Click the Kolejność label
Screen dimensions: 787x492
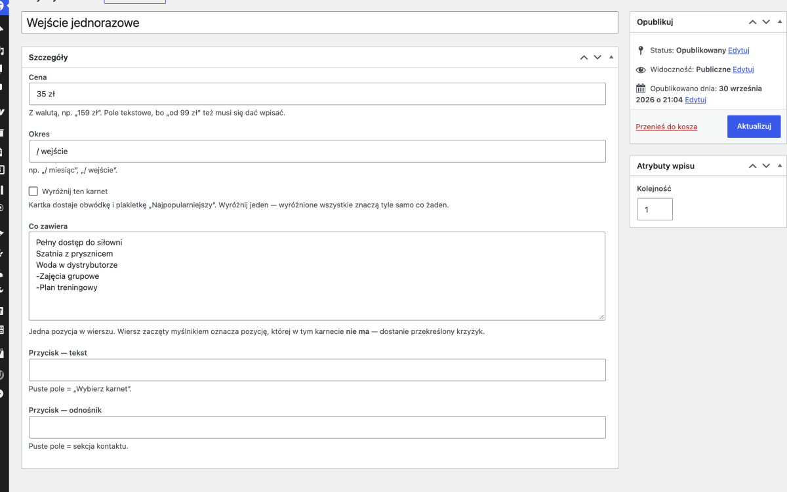click(x=654, y=189)
